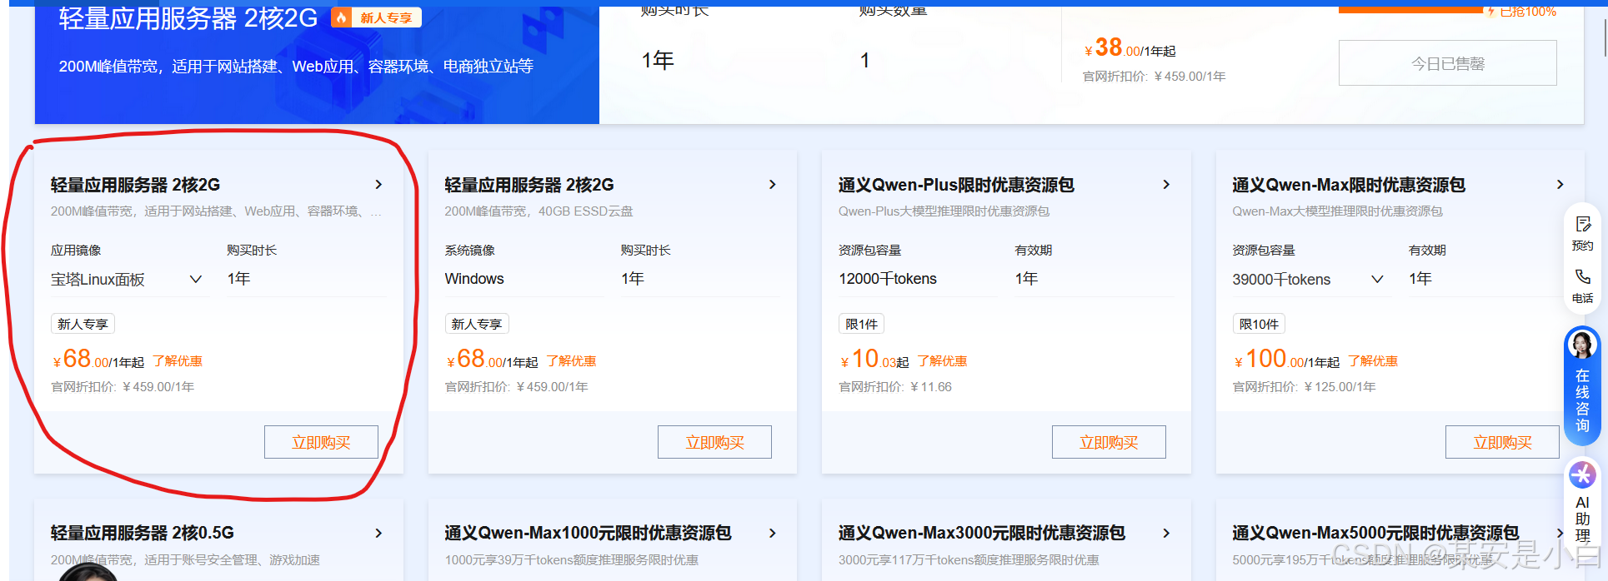Click 立即购买 on the Windows card

coord(714,442)
